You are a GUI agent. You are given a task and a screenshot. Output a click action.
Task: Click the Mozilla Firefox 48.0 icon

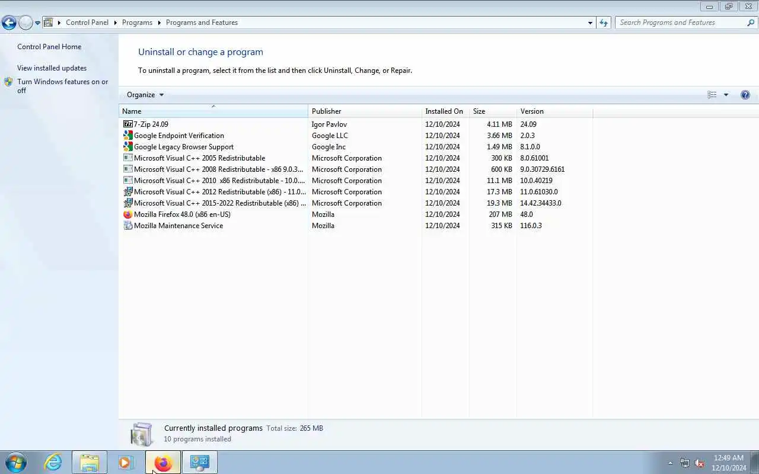[127, 214]
